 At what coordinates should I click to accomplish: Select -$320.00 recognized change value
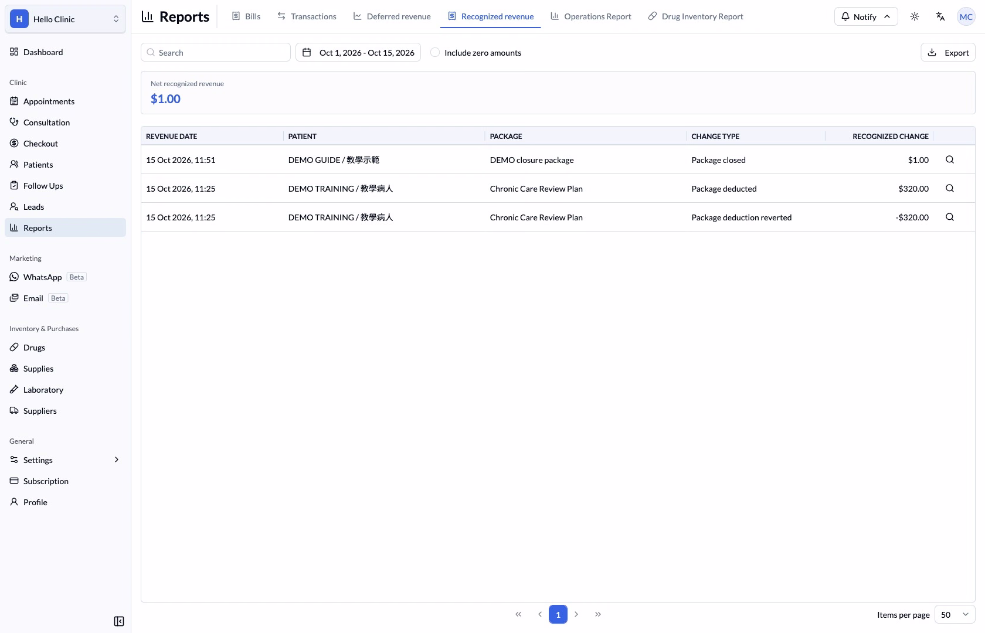coord(912,217)
